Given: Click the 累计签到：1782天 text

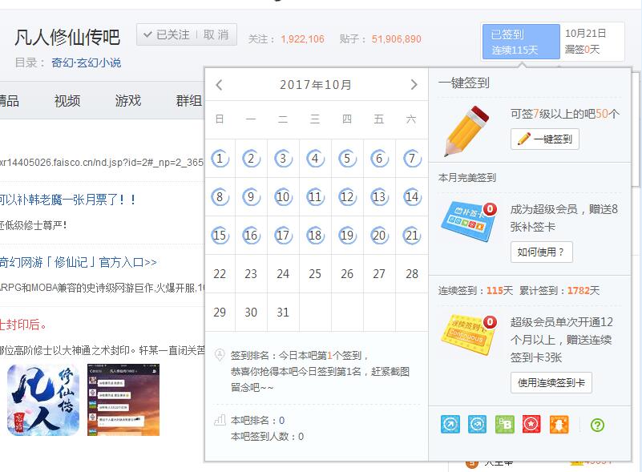Looking at the screenshot, I should click(x=559, y=291).
